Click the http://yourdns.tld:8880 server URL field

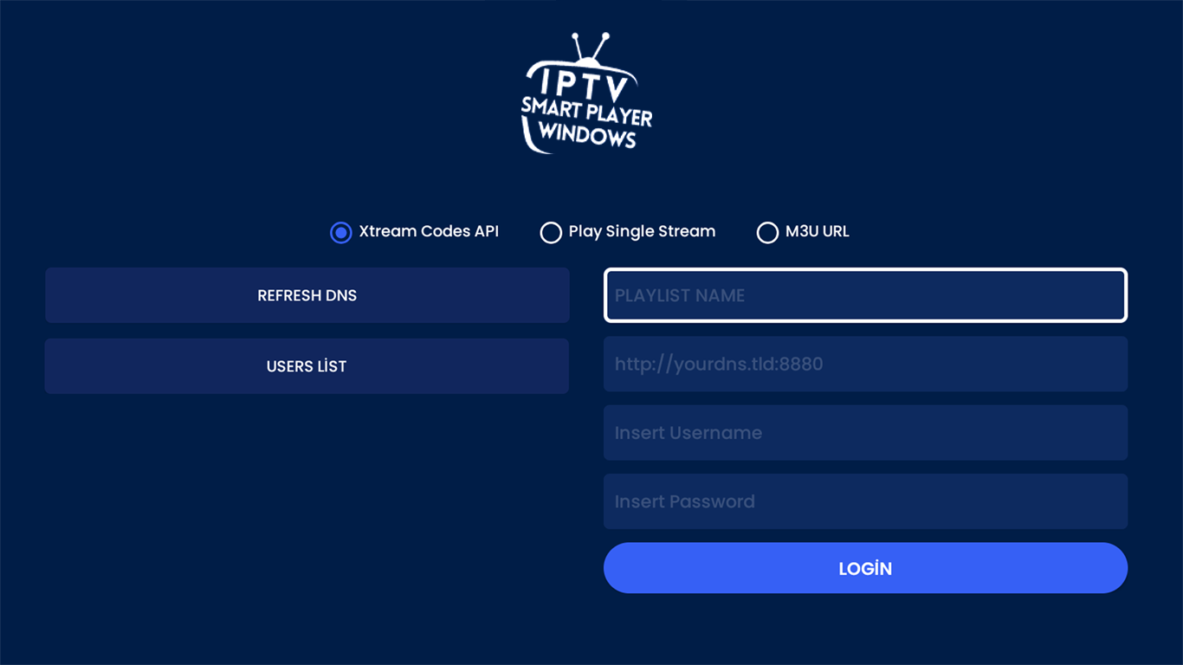(865, 364)
